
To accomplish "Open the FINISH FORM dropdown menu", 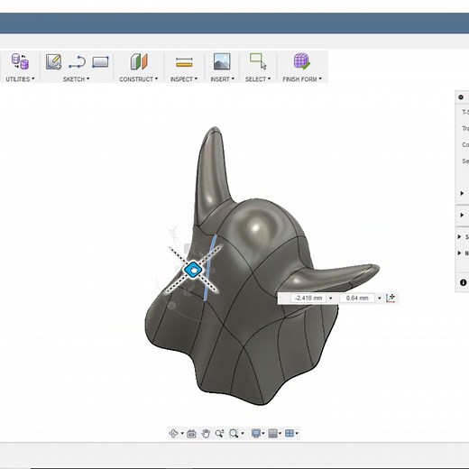I will (302, 79).
